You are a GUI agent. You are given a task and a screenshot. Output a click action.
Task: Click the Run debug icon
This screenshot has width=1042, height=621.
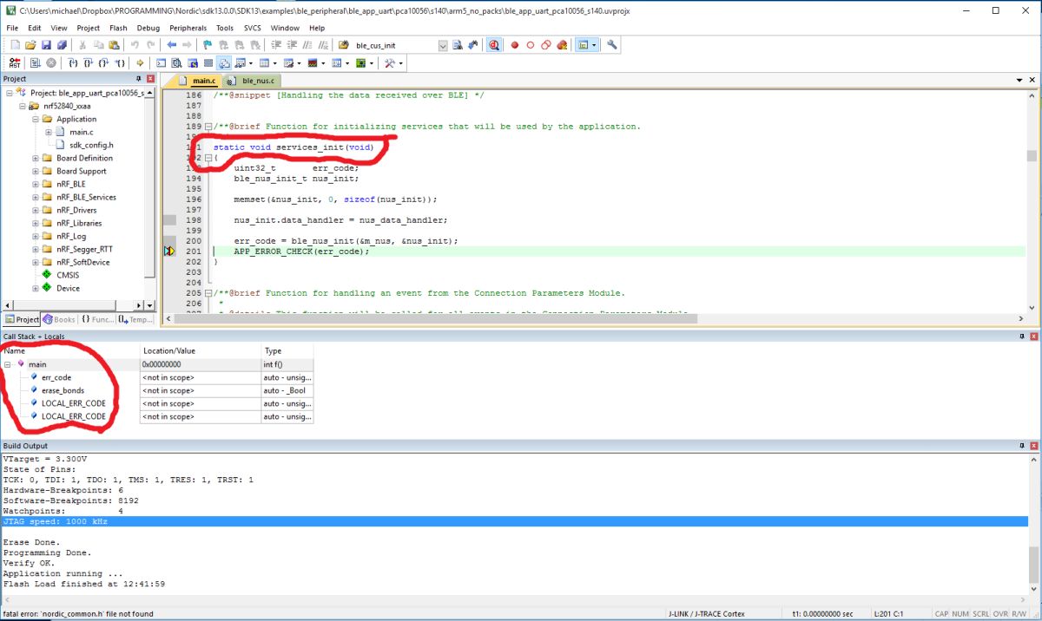[36, 63]
